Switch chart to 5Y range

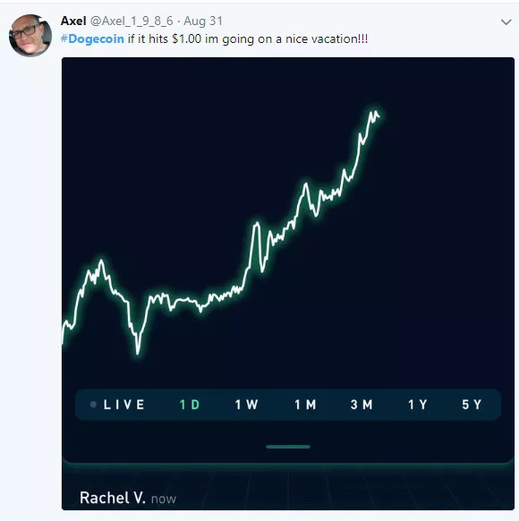tap(472, 405)
